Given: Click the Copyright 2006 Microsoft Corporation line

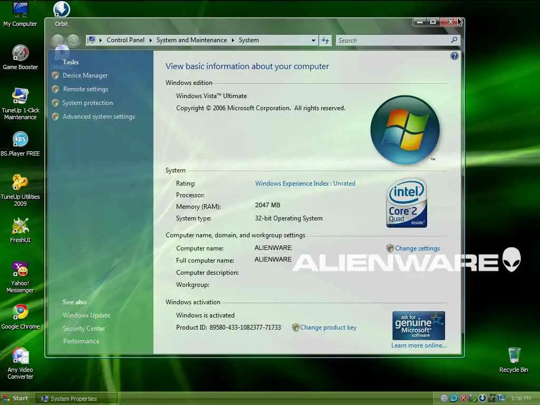Looking at the screenshot, I should 261,108.
